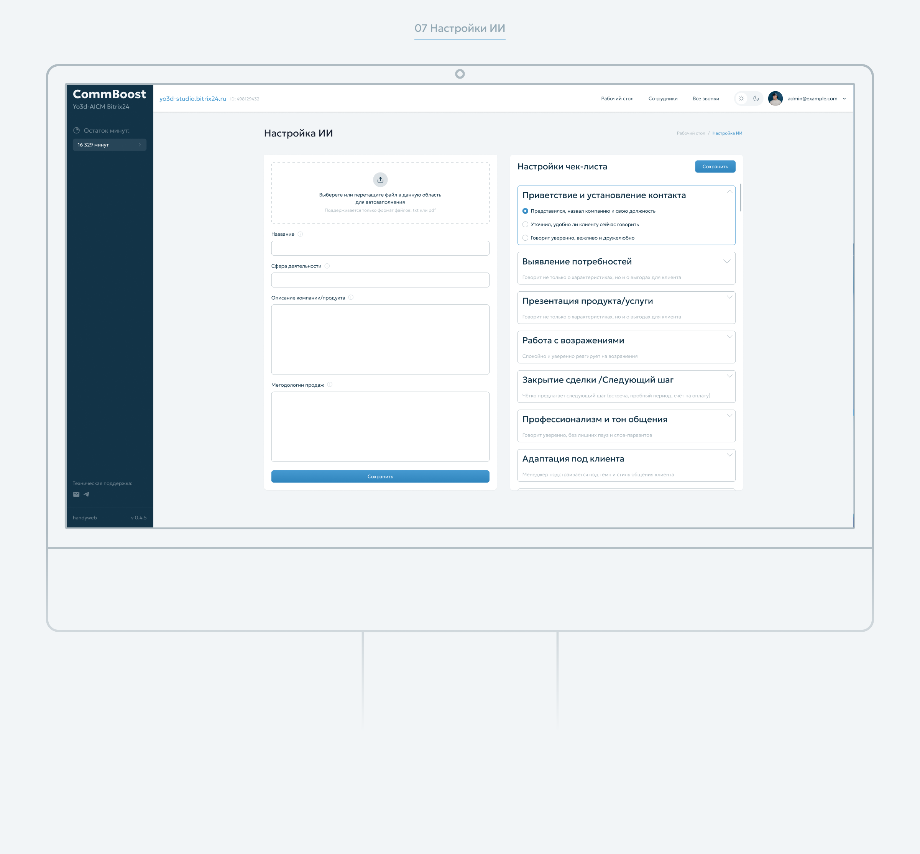The image size is (920, 854).
Task: Select the moon icon for dark theme
Action: click(756, 99)
